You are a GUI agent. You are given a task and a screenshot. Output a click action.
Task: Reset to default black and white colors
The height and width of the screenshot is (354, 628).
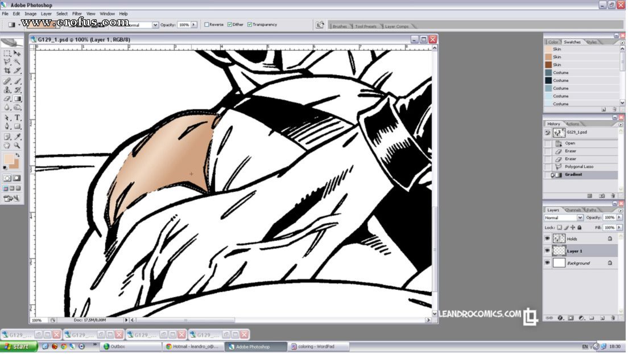click(x=5, y=167)
